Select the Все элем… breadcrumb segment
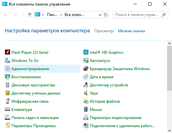Image resolution: width=172 pixels, height=133 pixels. click(74, 15)
